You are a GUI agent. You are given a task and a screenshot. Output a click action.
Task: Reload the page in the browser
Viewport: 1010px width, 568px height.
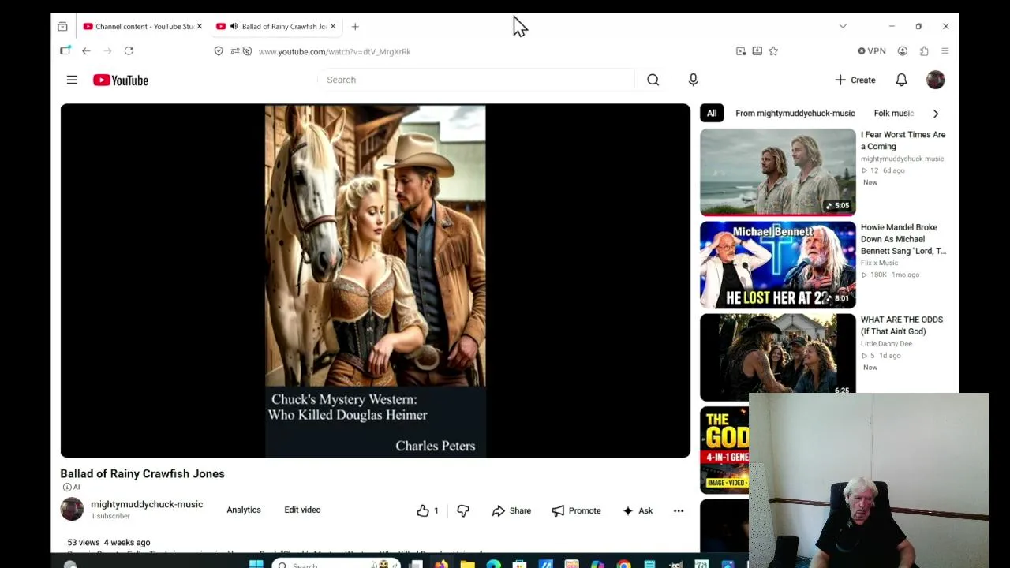(129, 51)
